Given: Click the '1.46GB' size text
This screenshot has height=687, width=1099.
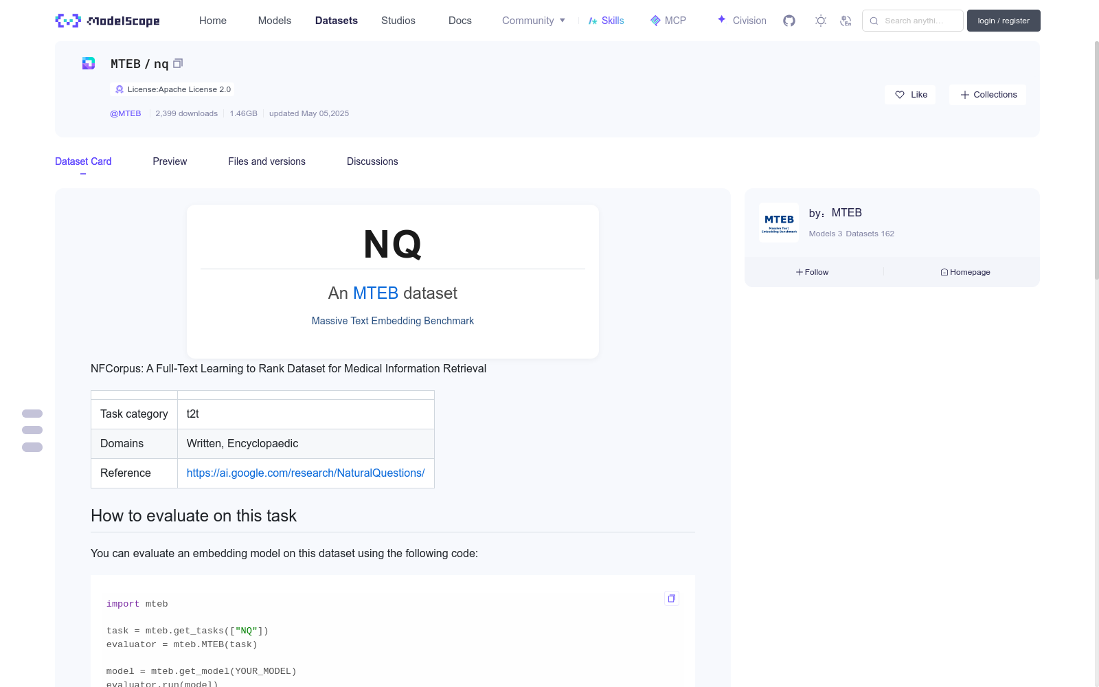Looking at the screenshot, I should tap(244, 113).
